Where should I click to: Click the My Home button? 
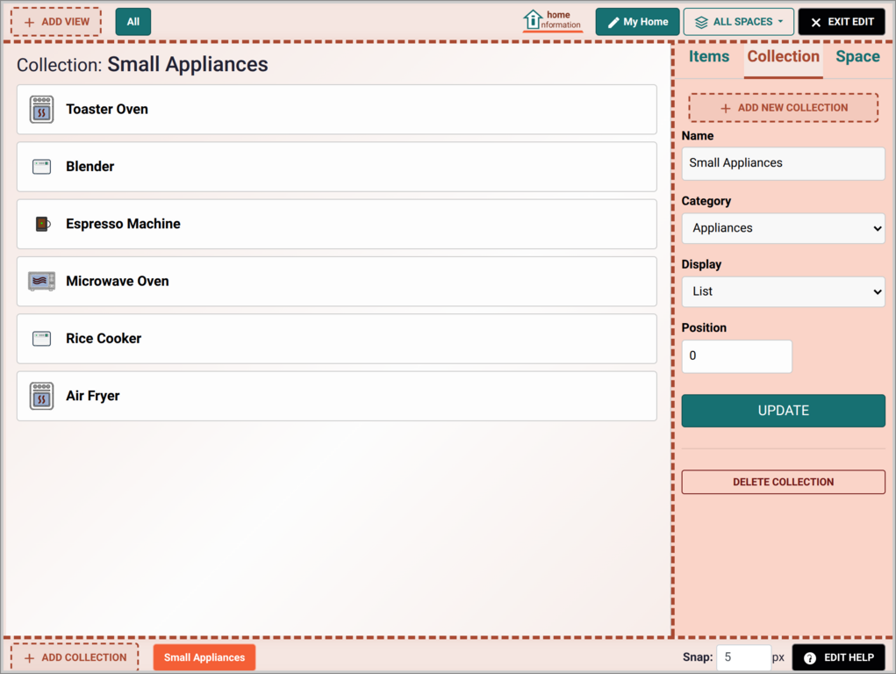[x=637, y=22]
